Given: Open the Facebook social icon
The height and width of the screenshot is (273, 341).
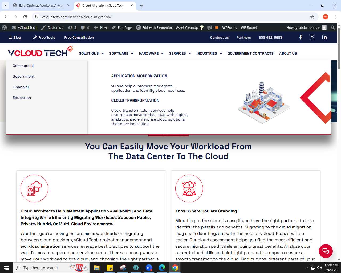Looking at the screenshot, I should coord(301,37).
